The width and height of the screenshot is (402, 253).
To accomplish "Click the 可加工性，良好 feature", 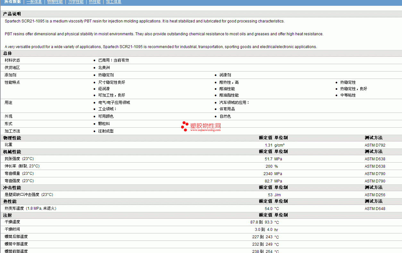I will click(x=112, y=95).
